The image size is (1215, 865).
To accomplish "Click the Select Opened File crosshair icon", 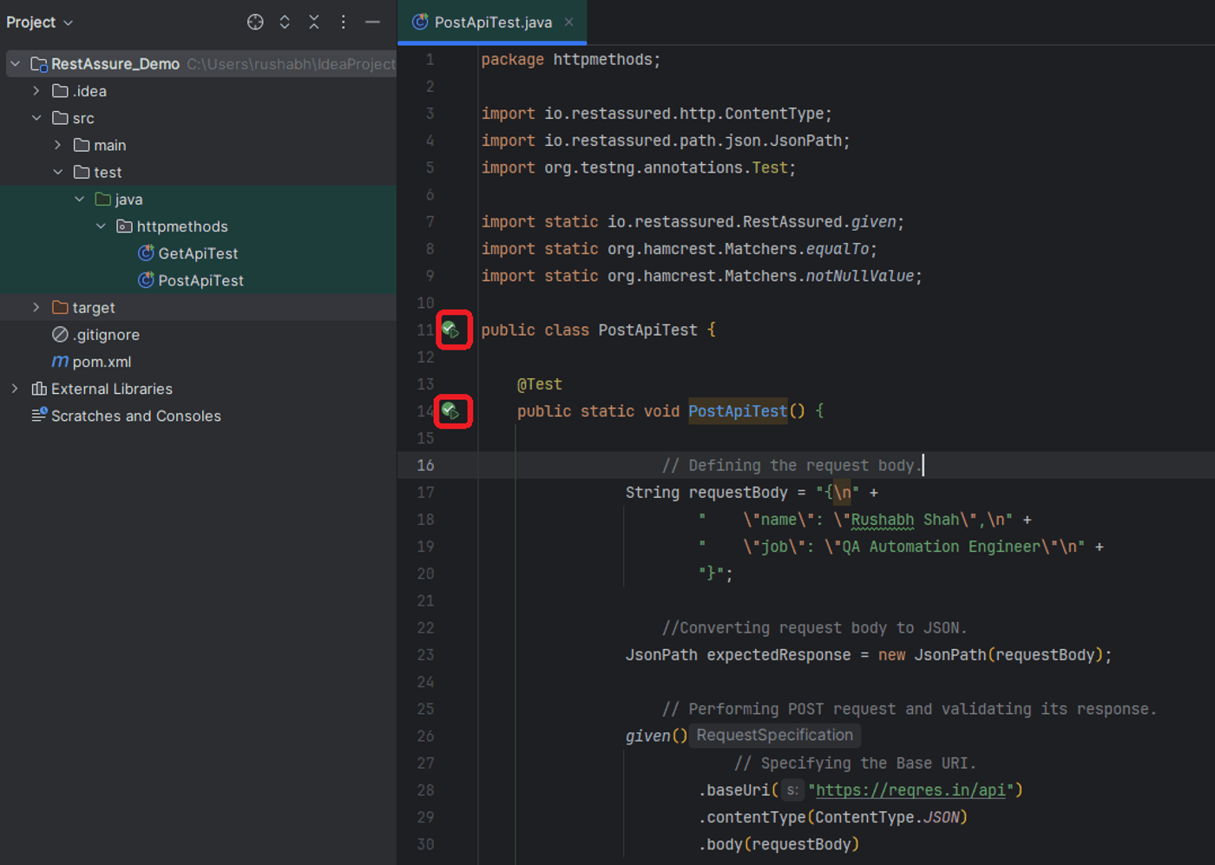I will (255, 23).
